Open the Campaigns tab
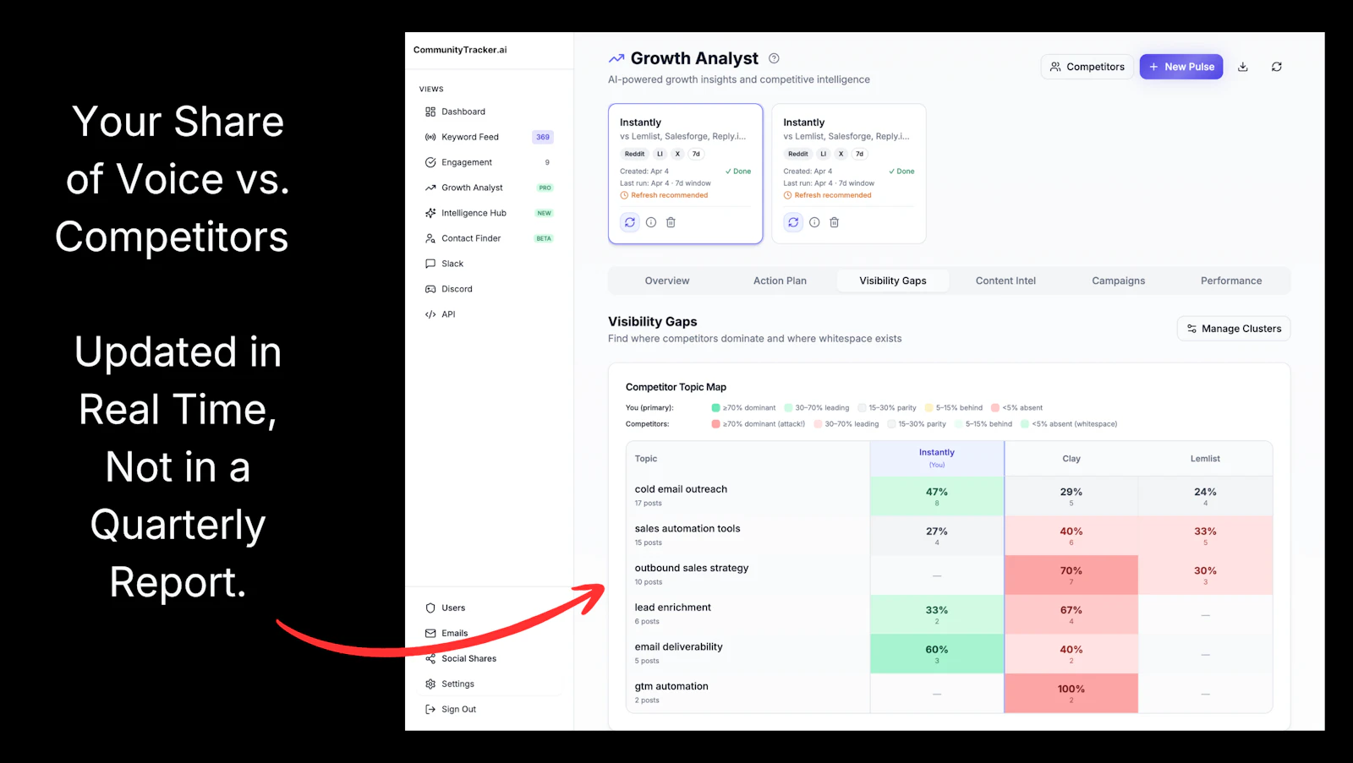Screen dimensions: 1353x763 [1118, 280]
